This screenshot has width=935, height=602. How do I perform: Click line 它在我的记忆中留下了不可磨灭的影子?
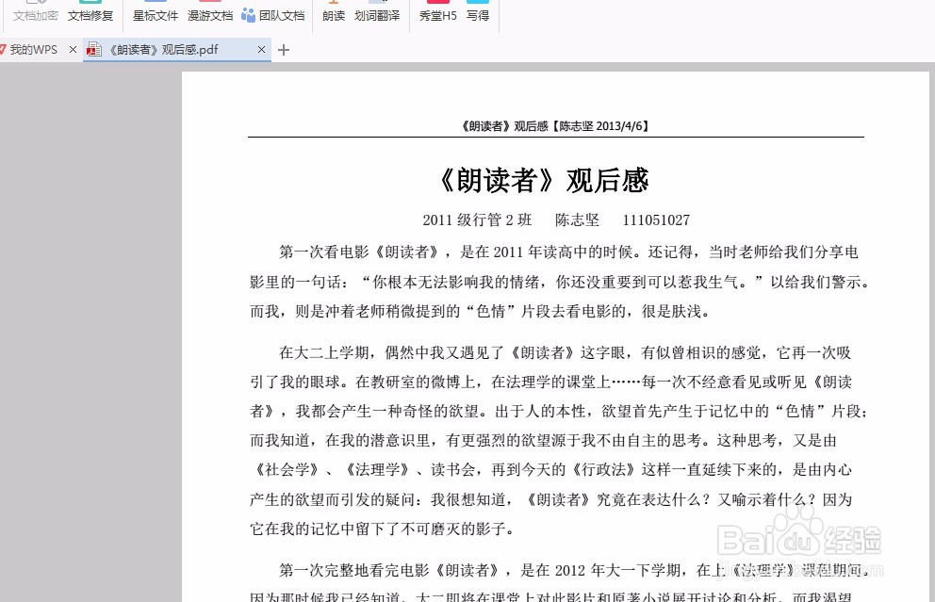click(382, 529)
